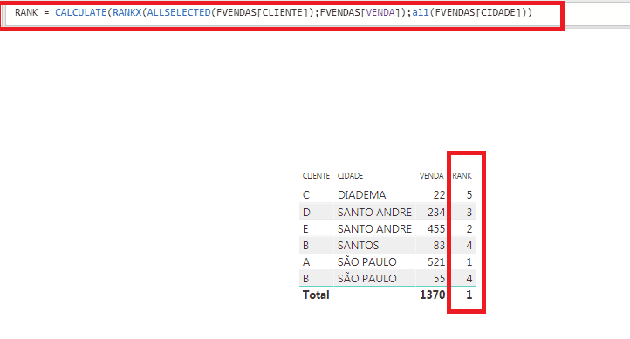Click the VENDA value 22
Viewport: 630px width, 339px height.
[439, 195]
